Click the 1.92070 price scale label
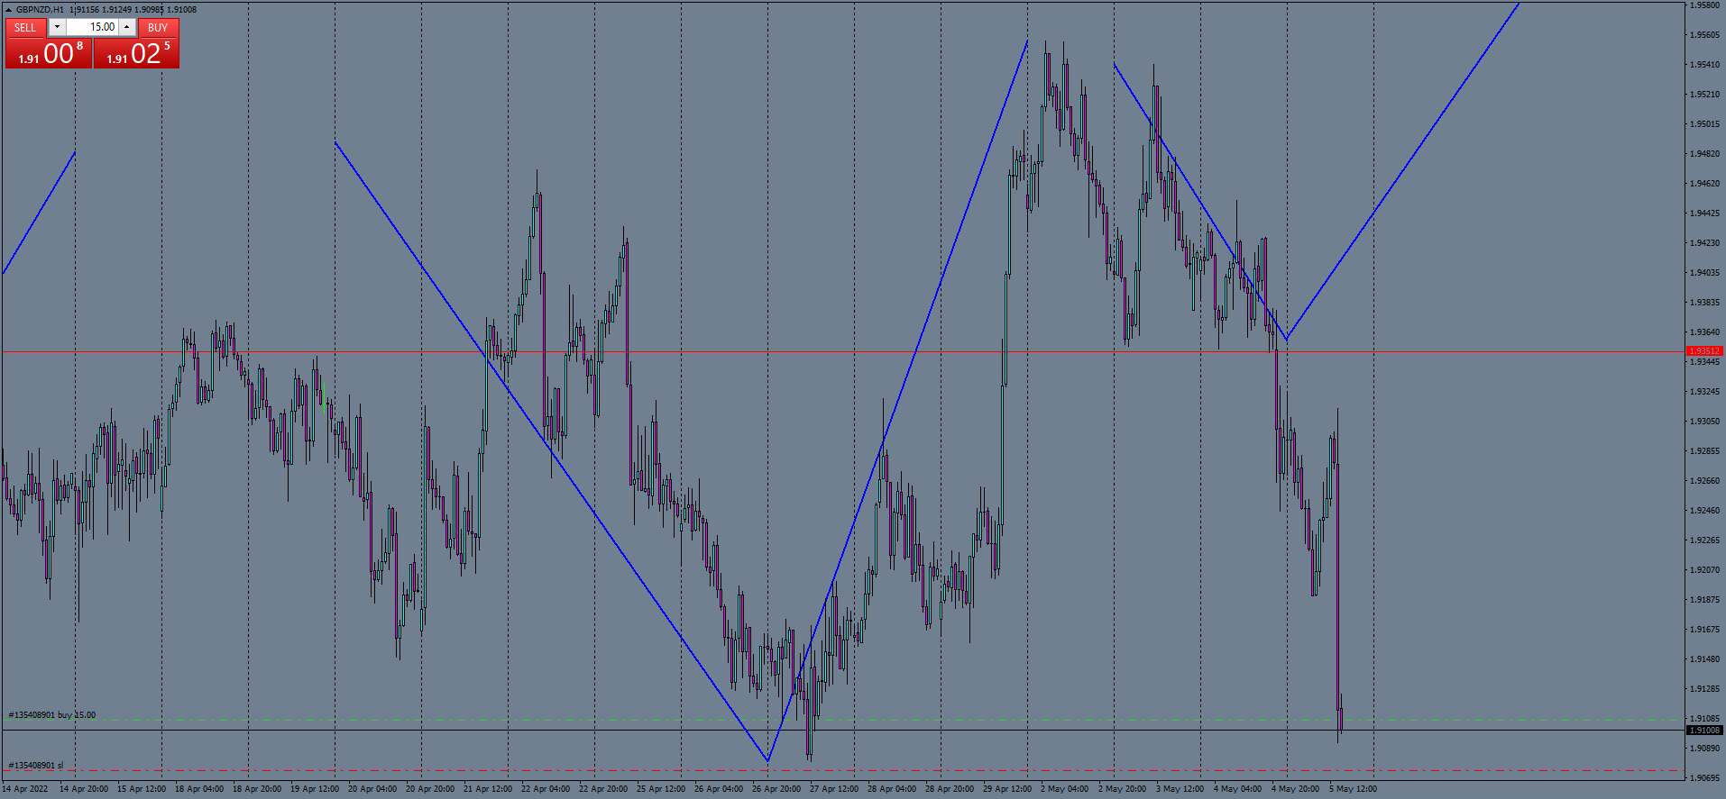This screenshot has width=1726, height=799. click(1704, 570)
